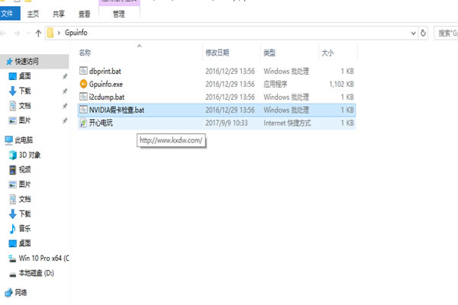Screen dimensions: 458x305
Task: Click the pin icon next to pinned 文档
Action: (x=65, y=106)
